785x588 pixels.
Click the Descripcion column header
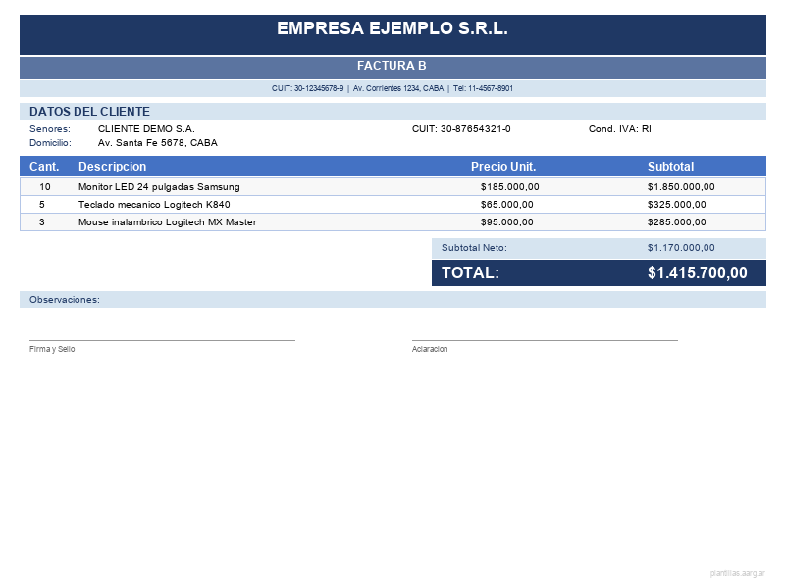click(113, 167)
